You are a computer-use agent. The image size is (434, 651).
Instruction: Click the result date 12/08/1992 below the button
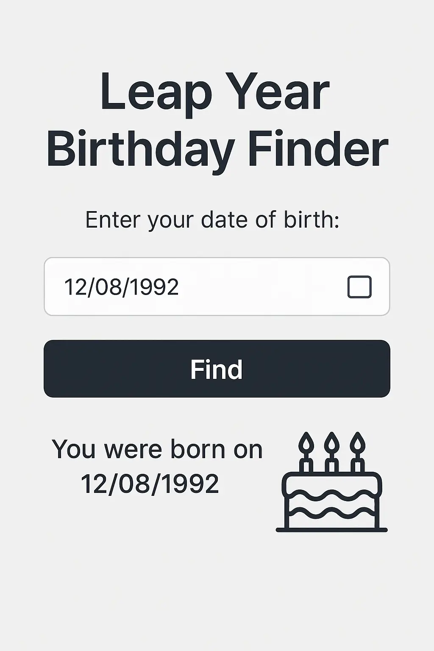tap(150, 484)
